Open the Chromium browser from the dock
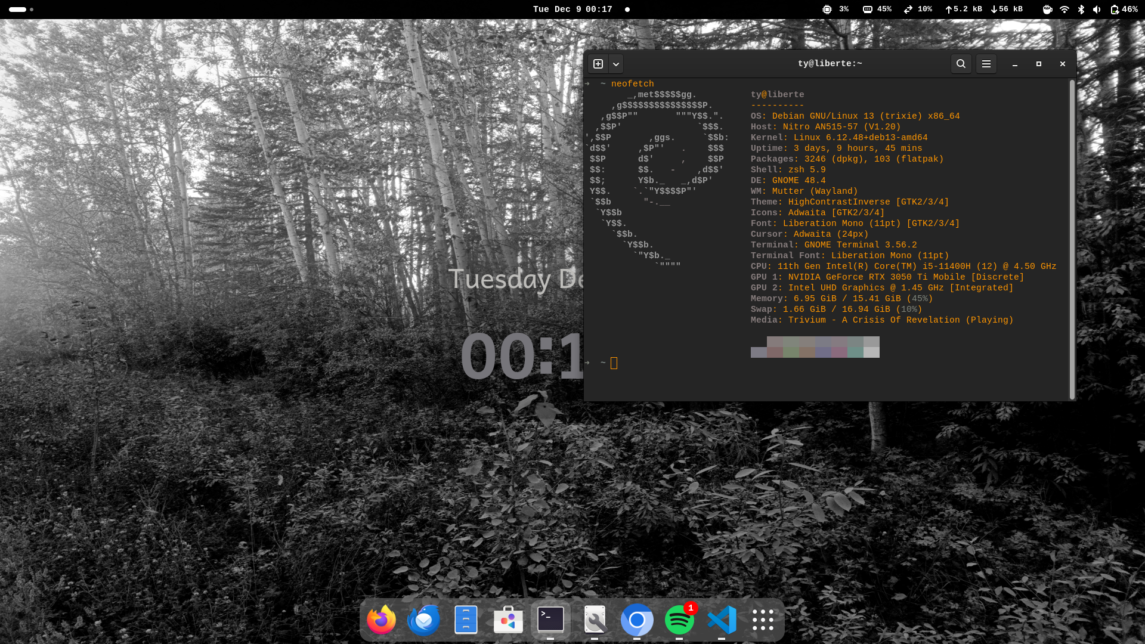 [x=637, y=620]
